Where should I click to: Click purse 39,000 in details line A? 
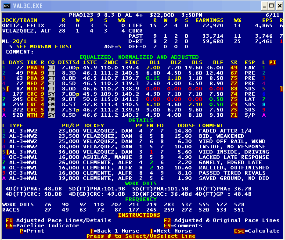click(69, 178)
